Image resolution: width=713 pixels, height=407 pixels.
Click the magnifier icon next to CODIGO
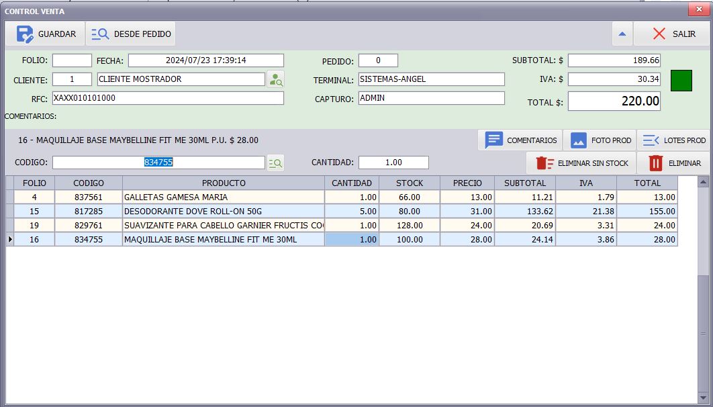275,163
